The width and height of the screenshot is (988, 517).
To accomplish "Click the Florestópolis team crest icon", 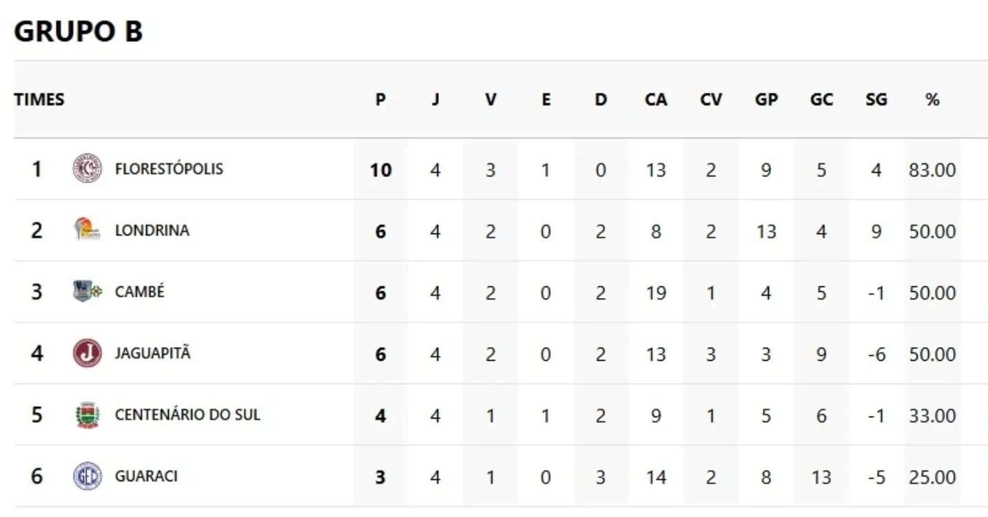I will pos(88,169).
